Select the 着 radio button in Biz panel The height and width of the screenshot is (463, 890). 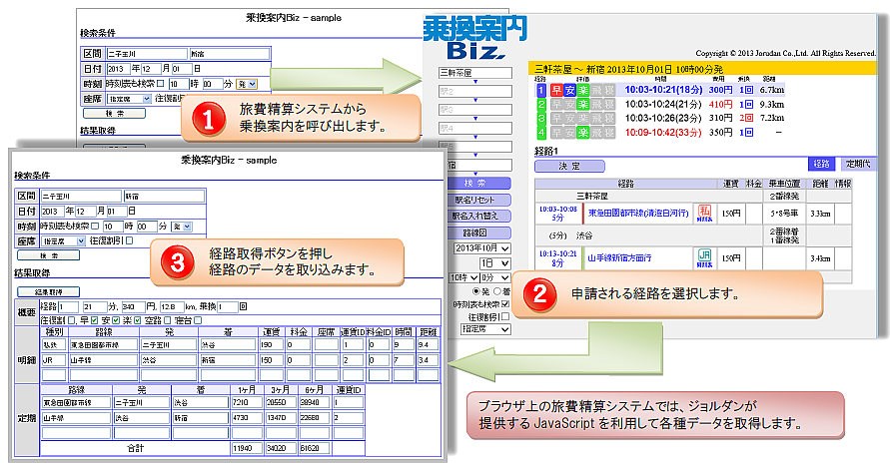[x=496, y=291]
